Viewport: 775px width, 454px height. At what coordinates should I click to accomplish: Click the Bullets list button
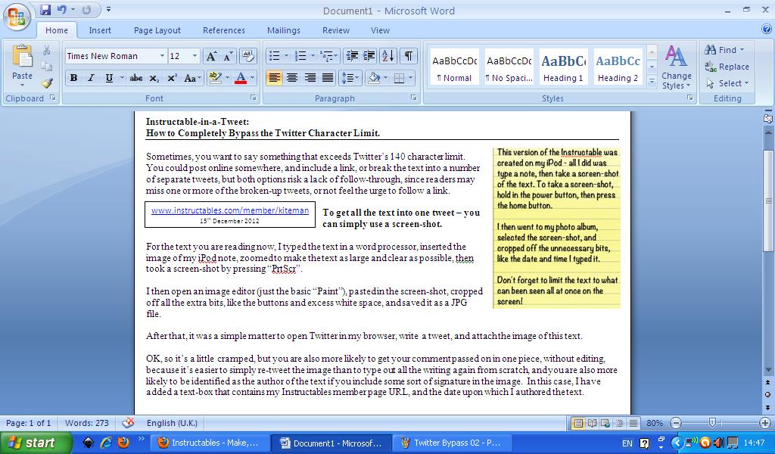tap(274, 56)
